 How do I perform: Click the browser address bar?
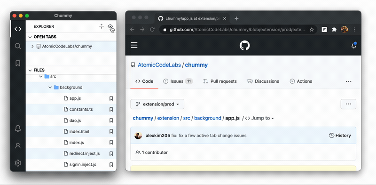237,30
